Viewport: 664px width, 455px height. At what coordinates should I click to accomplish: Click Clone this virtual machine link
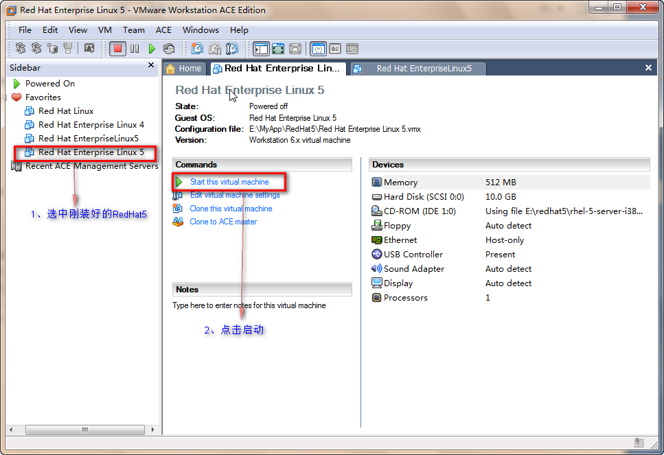tap(231, 209)
